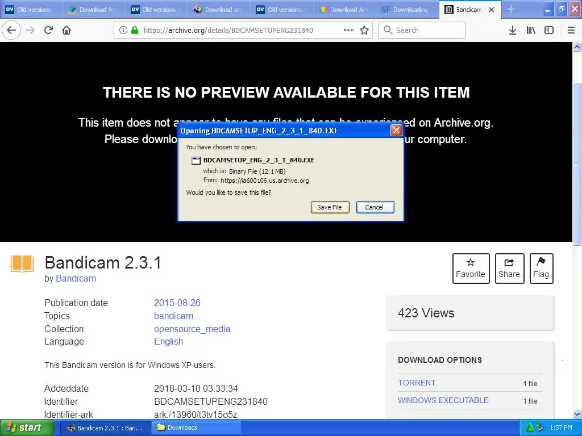The height and width of the screenshot is (436, 582).
Task: Click the exe file icon in dialog
Action: click(x=196, y=161)
